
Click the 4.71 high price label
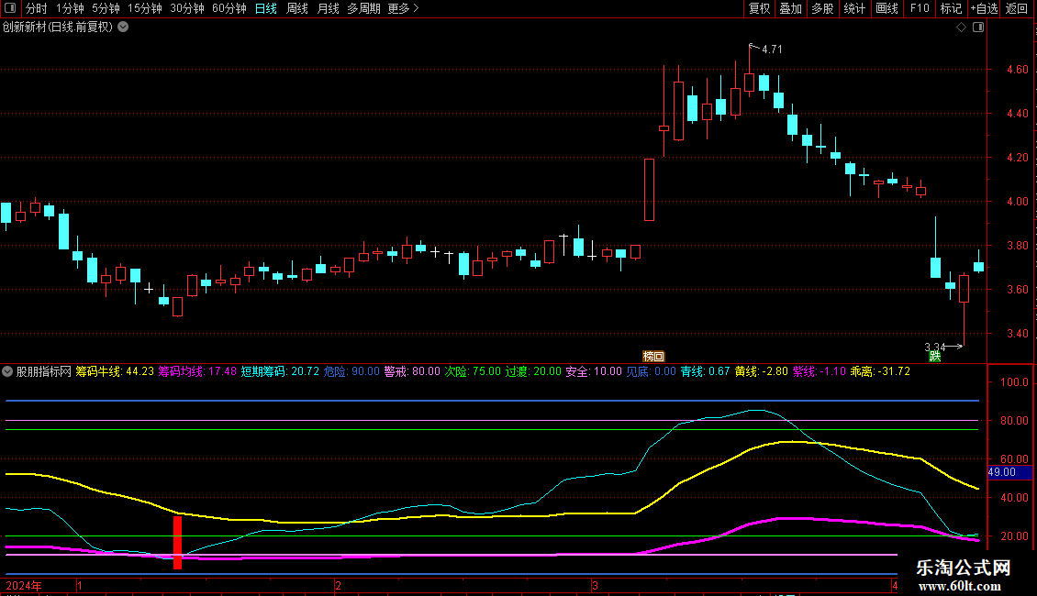click(772, 49)
